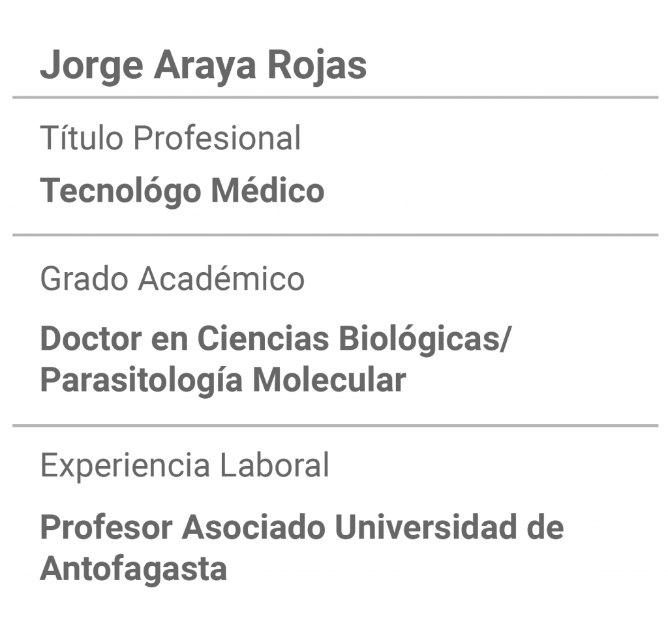Click the word Médico
668x635 pixels.
(x=268, y=190)
